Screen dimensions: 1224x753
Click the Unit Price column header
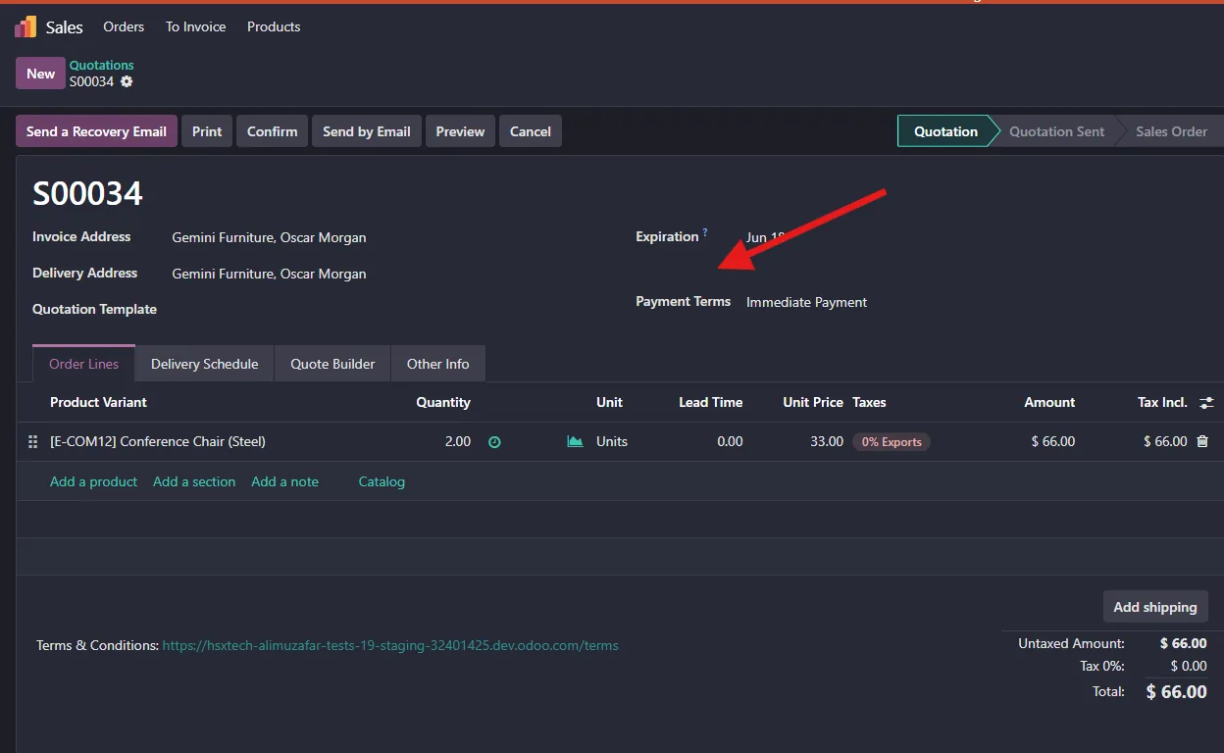pyautogui.click(x=813, y=403)
